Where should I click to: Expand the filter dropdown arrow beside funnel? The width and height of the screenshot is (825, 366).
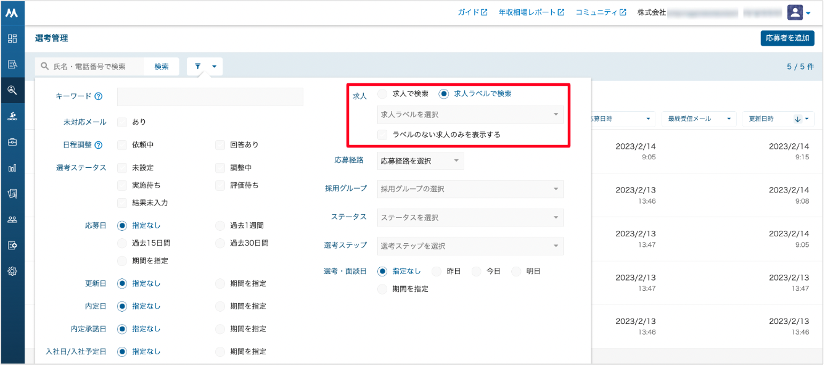pos(214,67)
